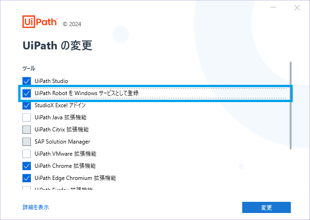Click the UiPath Java 拡張機能 label

point(60,117)
